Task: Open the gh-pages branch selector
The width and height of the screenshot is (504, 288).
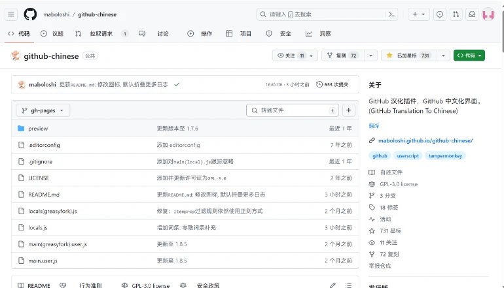Action: coord(43,110)
